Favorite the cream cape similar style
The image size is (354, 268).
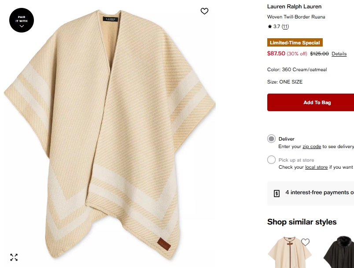[305, 242]
